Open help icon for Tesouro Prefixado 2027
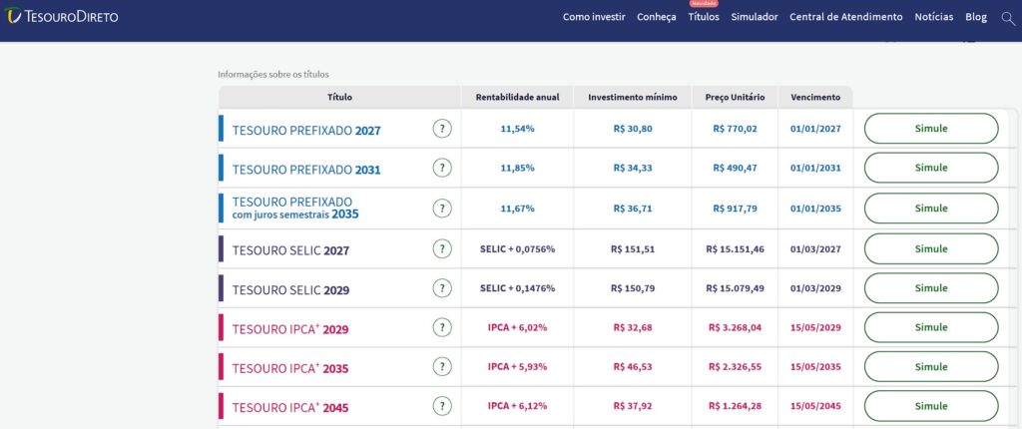1022x429 pixels. point(442,129)
